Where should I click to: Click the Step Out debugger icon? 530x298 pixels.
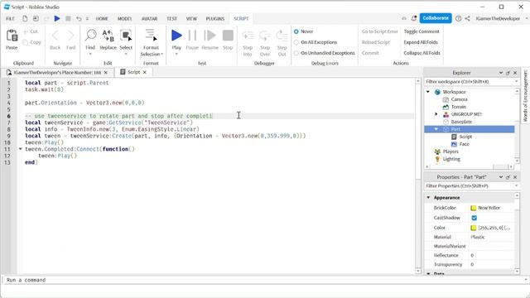click(282, 35)
